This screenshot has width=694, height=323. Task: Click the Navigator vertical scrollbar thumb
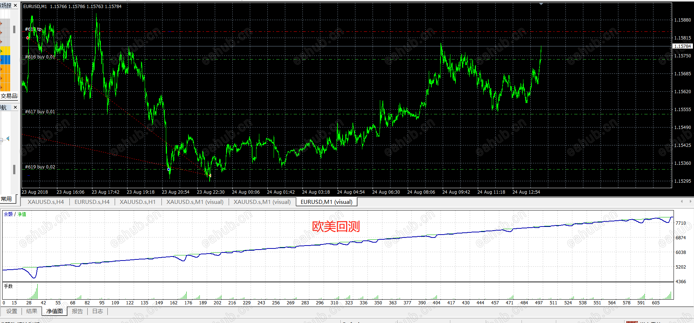point(14,169)
